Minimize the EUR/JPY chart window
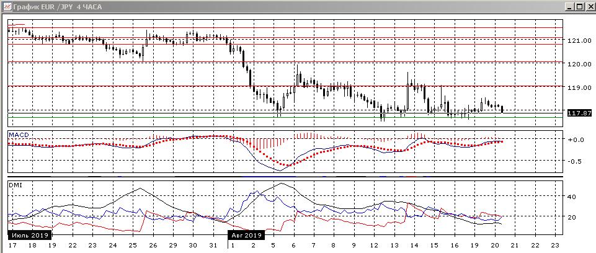This screenshot has height=253, width=596. (570, 6)
